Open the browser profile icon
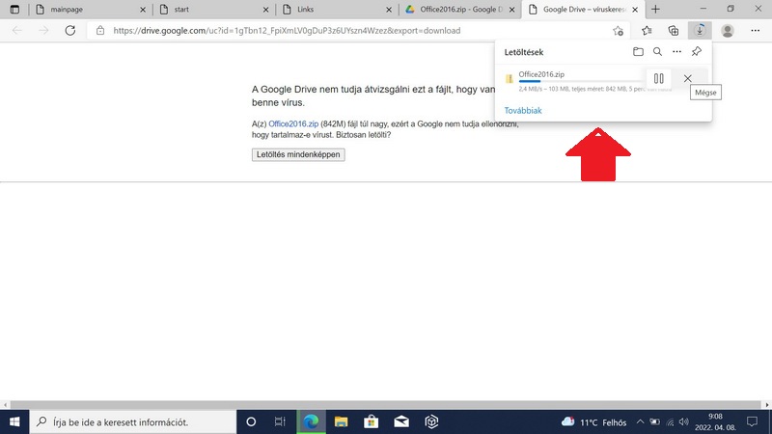Image resolution: width=772 pixels, height=434 pixels. [728, 31]
